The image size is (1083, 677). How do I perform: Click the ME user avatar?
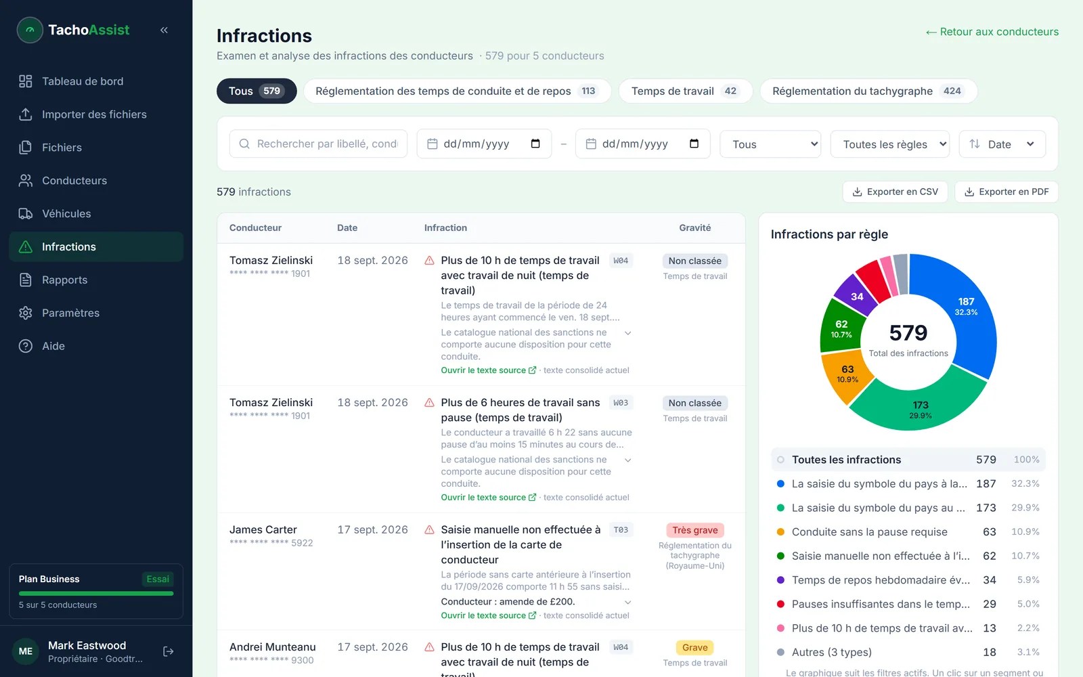pyautogui.click(x=26, y=651)
